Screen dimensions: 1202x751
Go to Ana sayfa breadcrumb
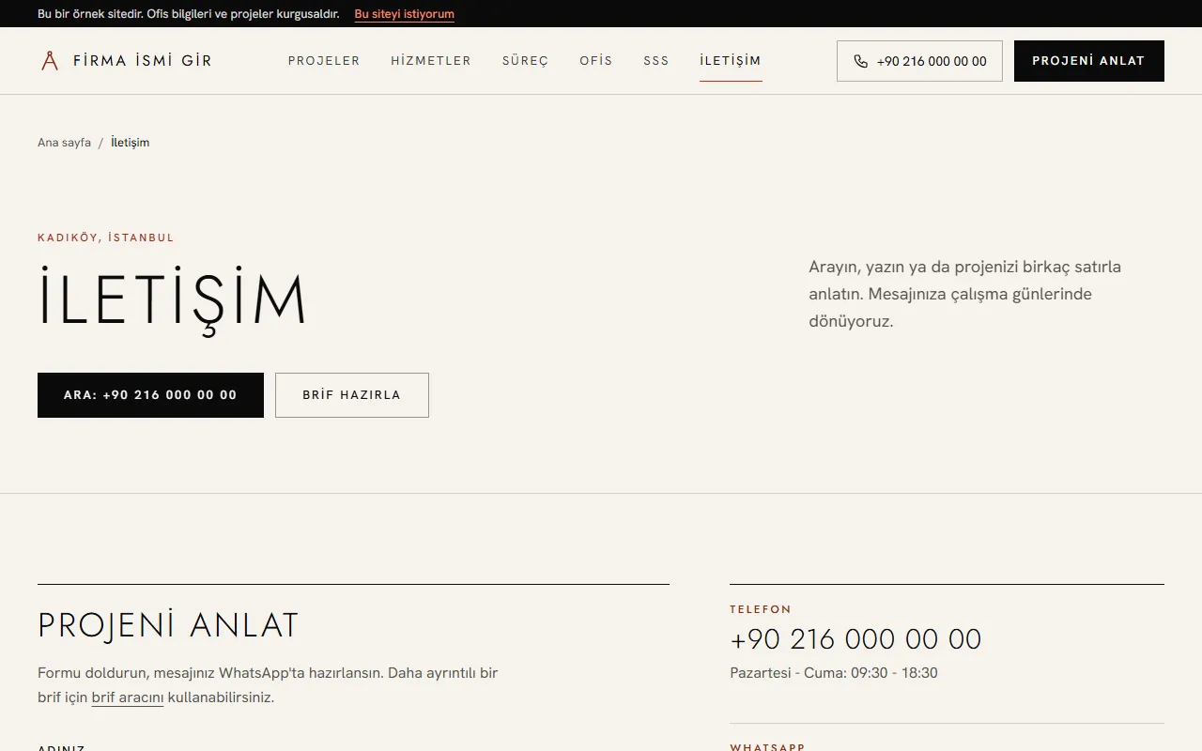[64, 143]
